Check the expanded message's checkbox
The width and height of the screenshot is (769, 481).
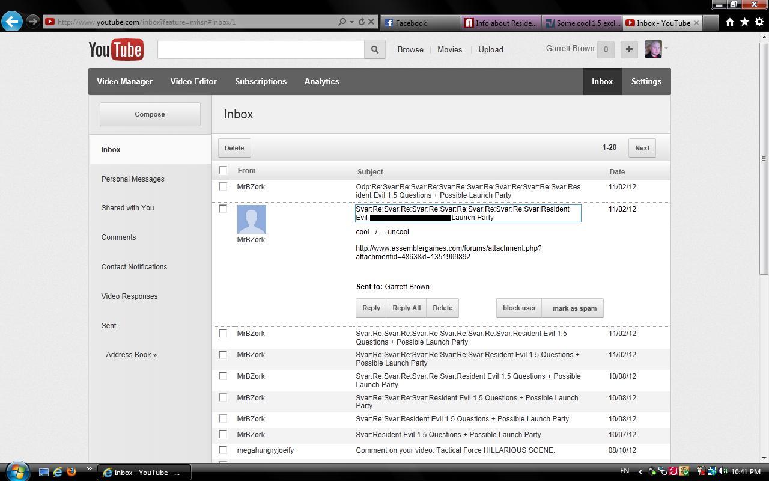(223, 209)
